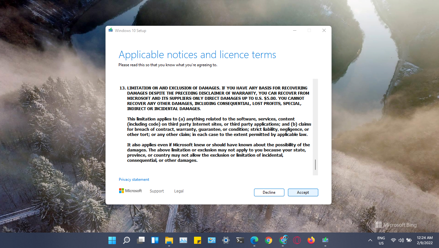Open Control Panel from the taskbar
The width and height of the screenshot is (439, 248).
coord(212,240)
